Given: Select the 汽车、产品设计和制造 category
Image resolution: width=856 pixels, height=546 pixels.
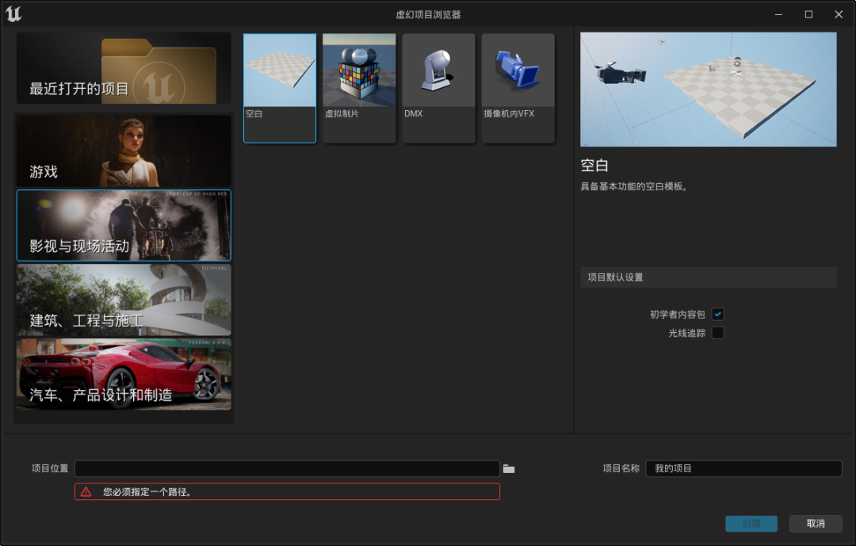Looking at the screenshot, I should click(124, 375).
